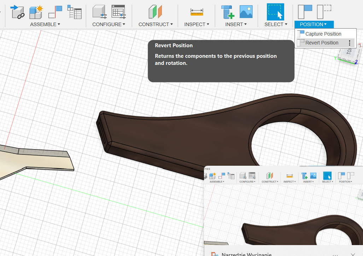
Task: Expand the ASSEMBLE dropdown menu
Action: pos(45,24)
